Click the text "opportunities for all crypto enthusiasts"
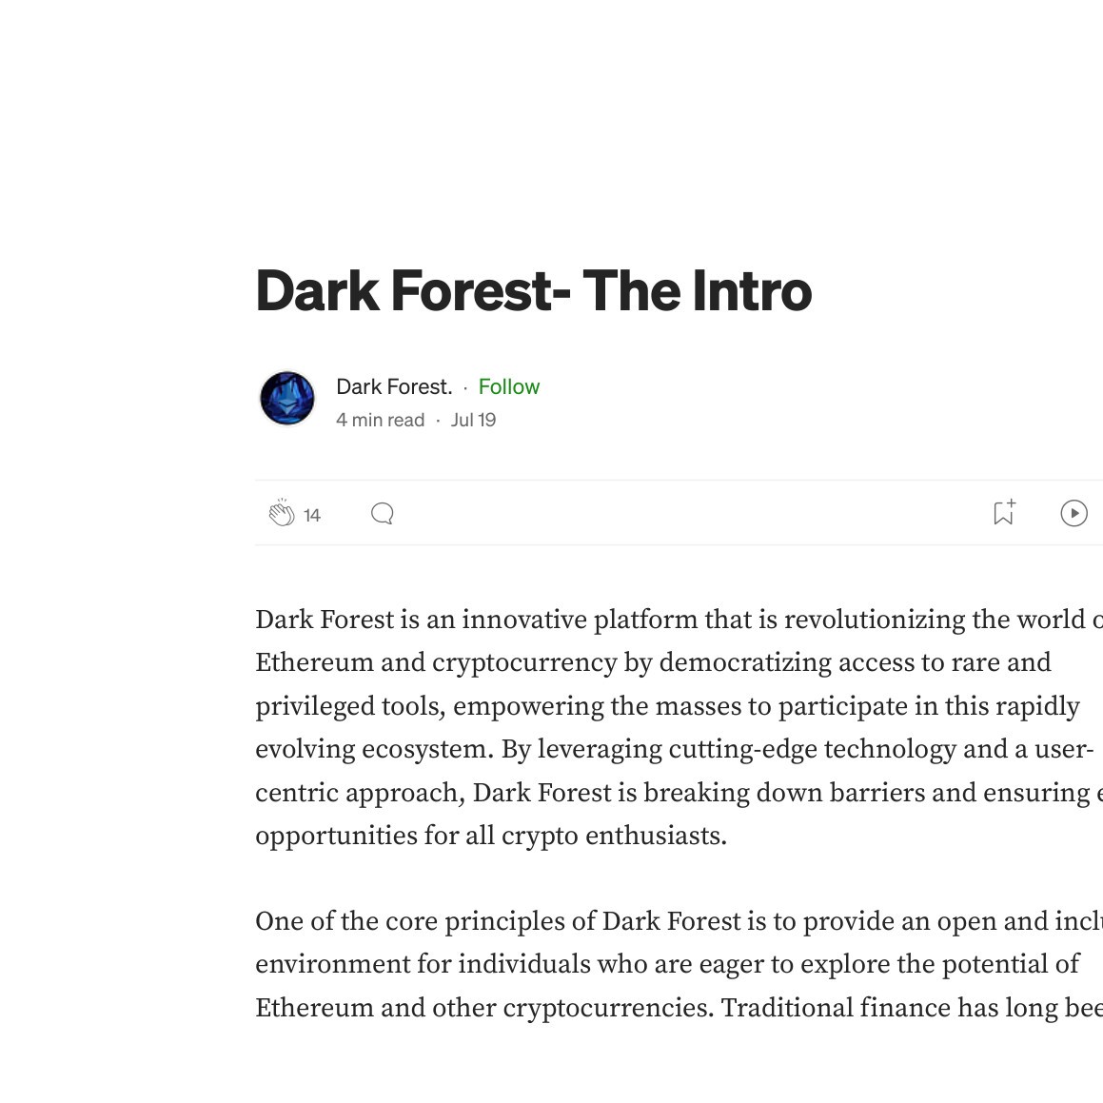1103x1103 pixels. 490,836
